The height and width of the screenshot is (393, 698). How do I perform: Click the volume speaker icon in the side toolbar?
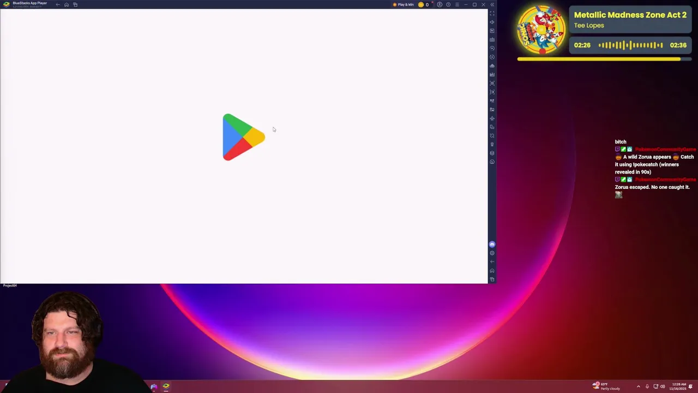(492, 22)
